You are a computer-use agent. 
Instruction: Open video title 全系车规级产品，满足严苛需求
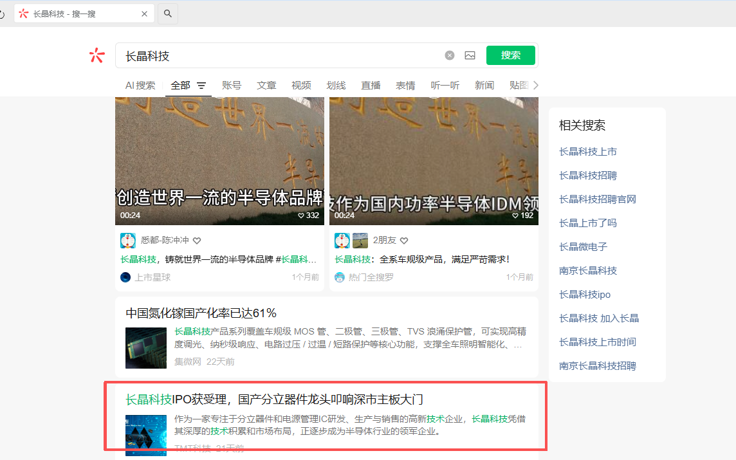[422, 259]
